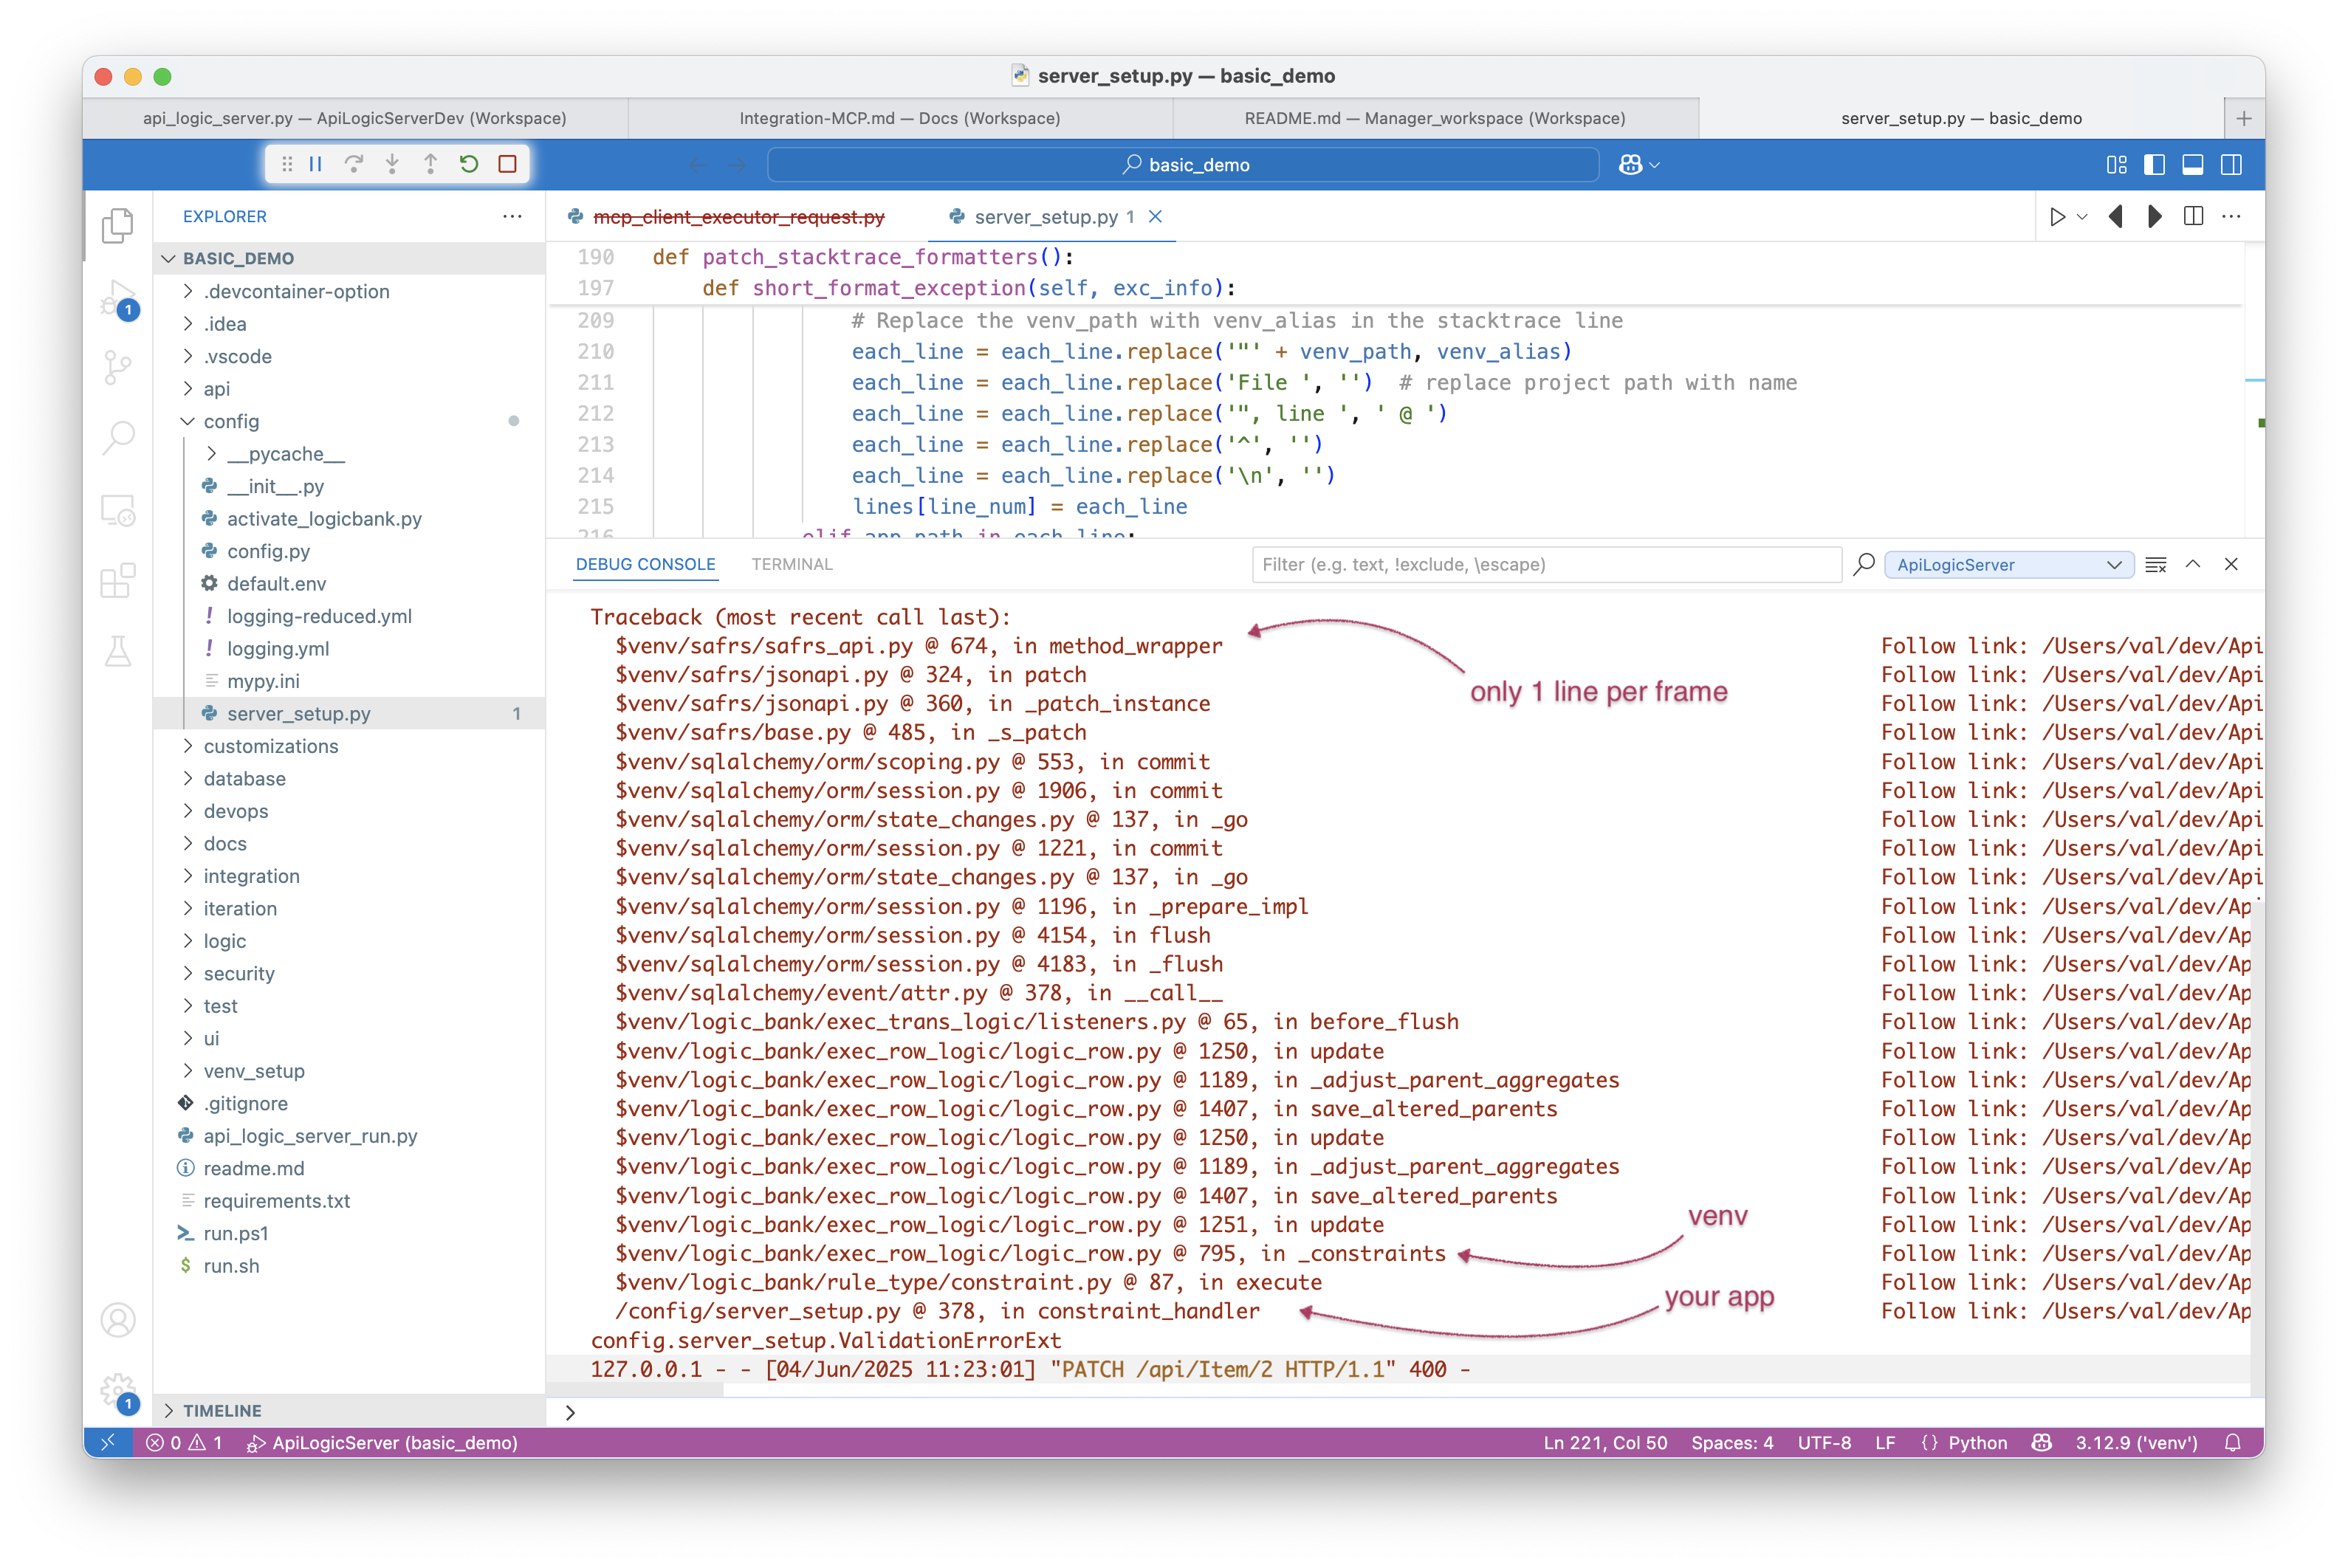Open Source Control view

[x=118, y=367]
